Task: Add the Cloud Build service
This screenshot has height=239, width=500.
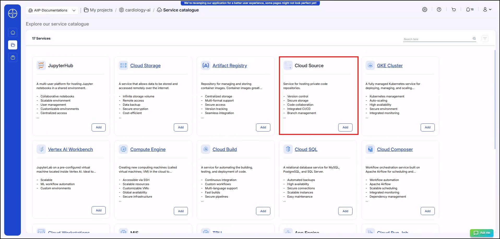Action: pos(263,211)
